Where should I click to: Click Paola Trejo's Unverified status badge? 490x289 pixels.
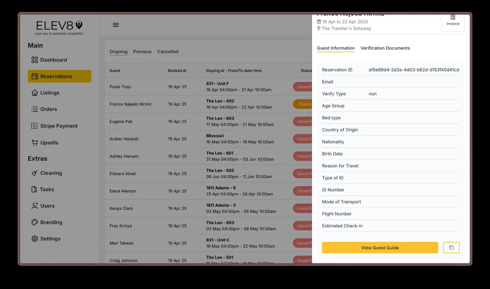coord(304,87)
